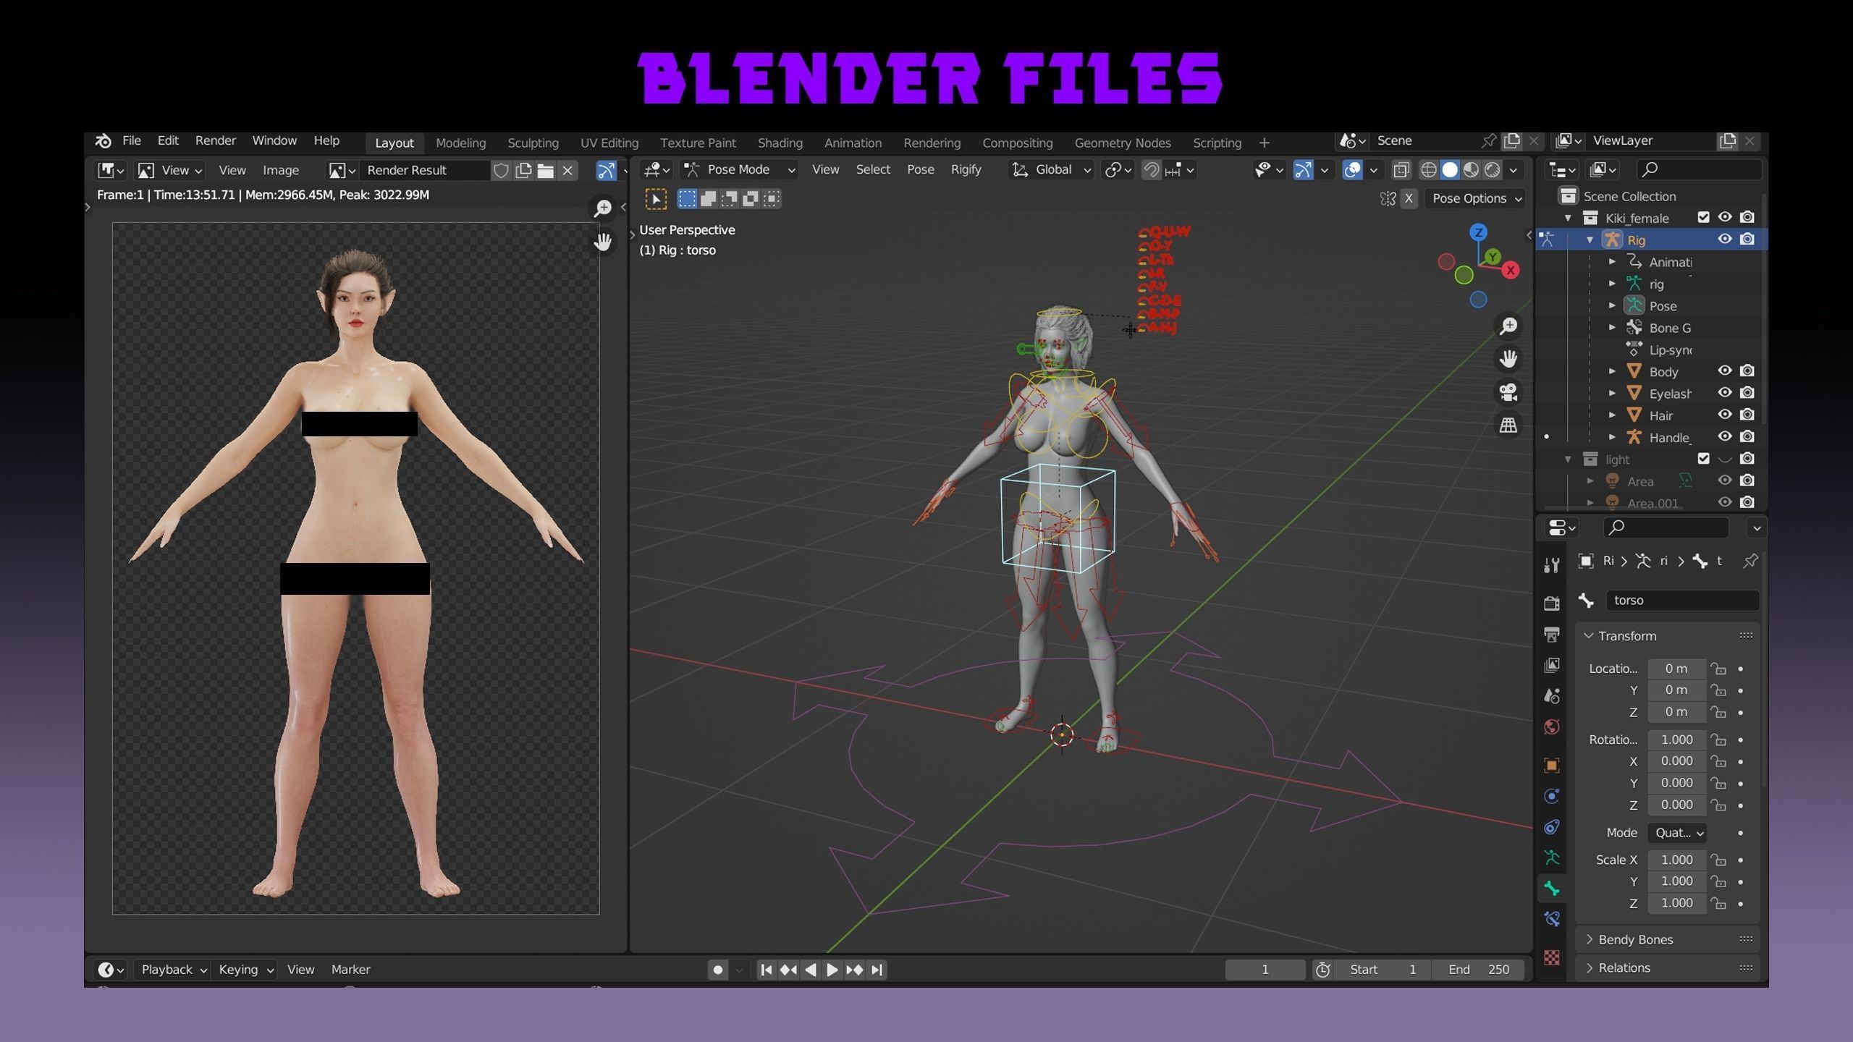Open the Marker menu in timeline

point(350,970)
